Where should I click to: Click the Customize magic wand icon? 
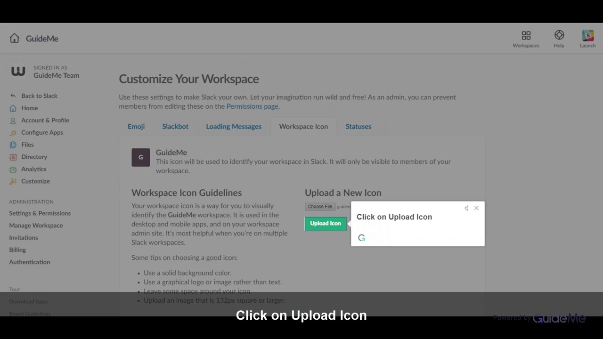[13, 181]
